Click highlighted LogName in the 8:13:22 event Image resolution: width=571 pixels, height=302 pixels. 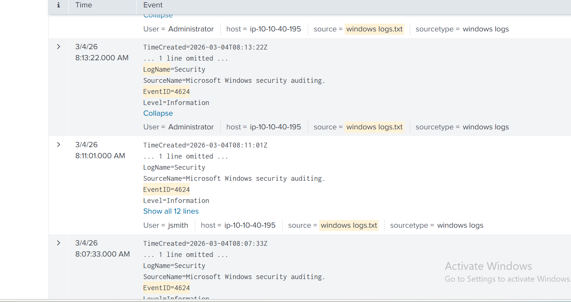click(x=157, y=69)
